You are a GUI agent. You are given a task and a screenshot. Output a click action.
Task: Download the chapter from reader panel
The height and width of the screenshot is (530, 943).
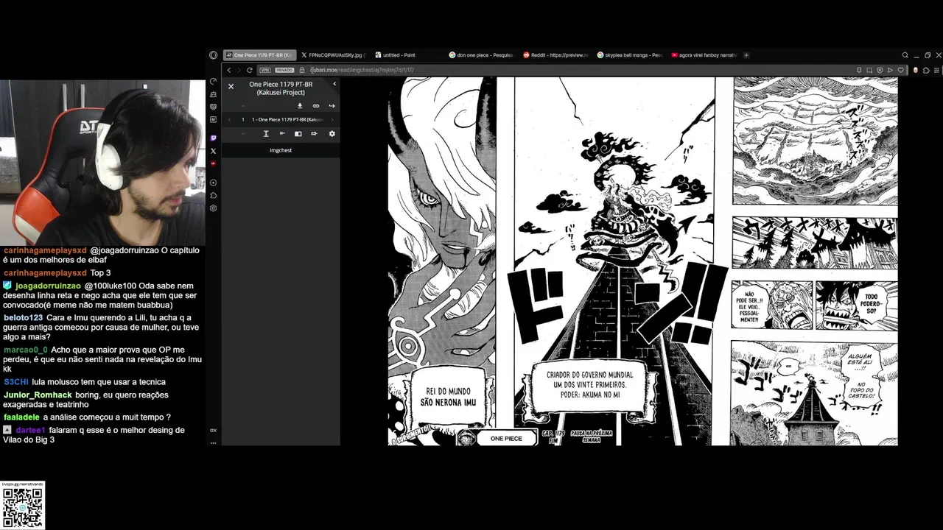click(300, 106)
